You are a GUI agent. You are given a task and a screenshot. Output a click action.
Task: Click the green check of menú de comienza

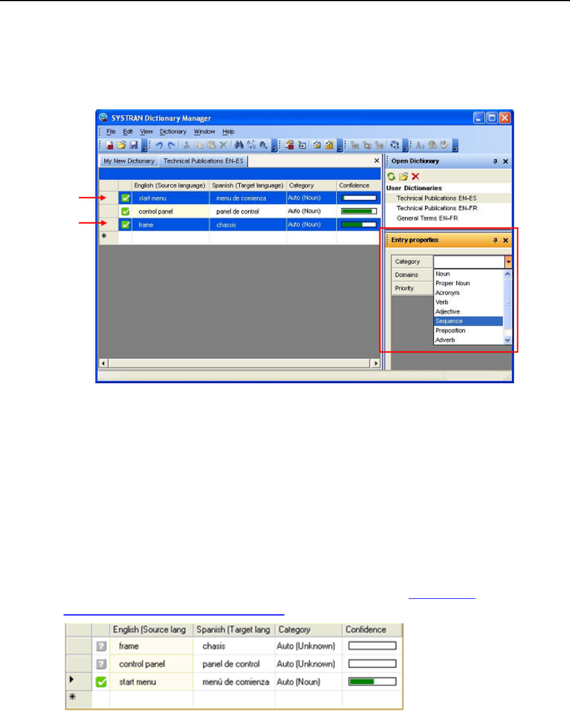click(101, 682)
